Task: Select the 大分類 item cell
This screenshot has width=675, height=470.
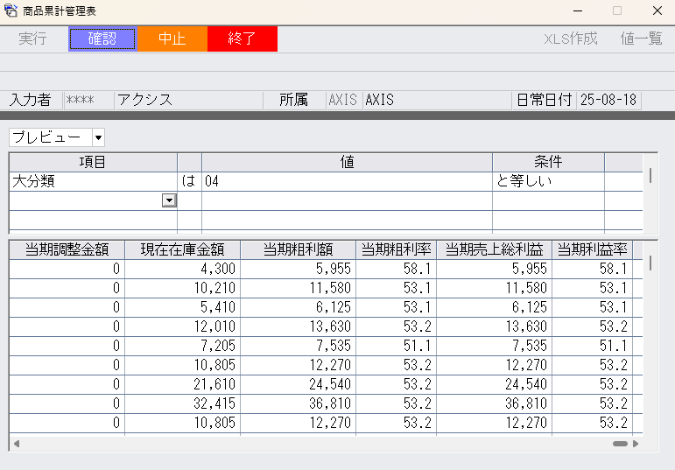Action: pyautogui.click(x=93, y=182)
